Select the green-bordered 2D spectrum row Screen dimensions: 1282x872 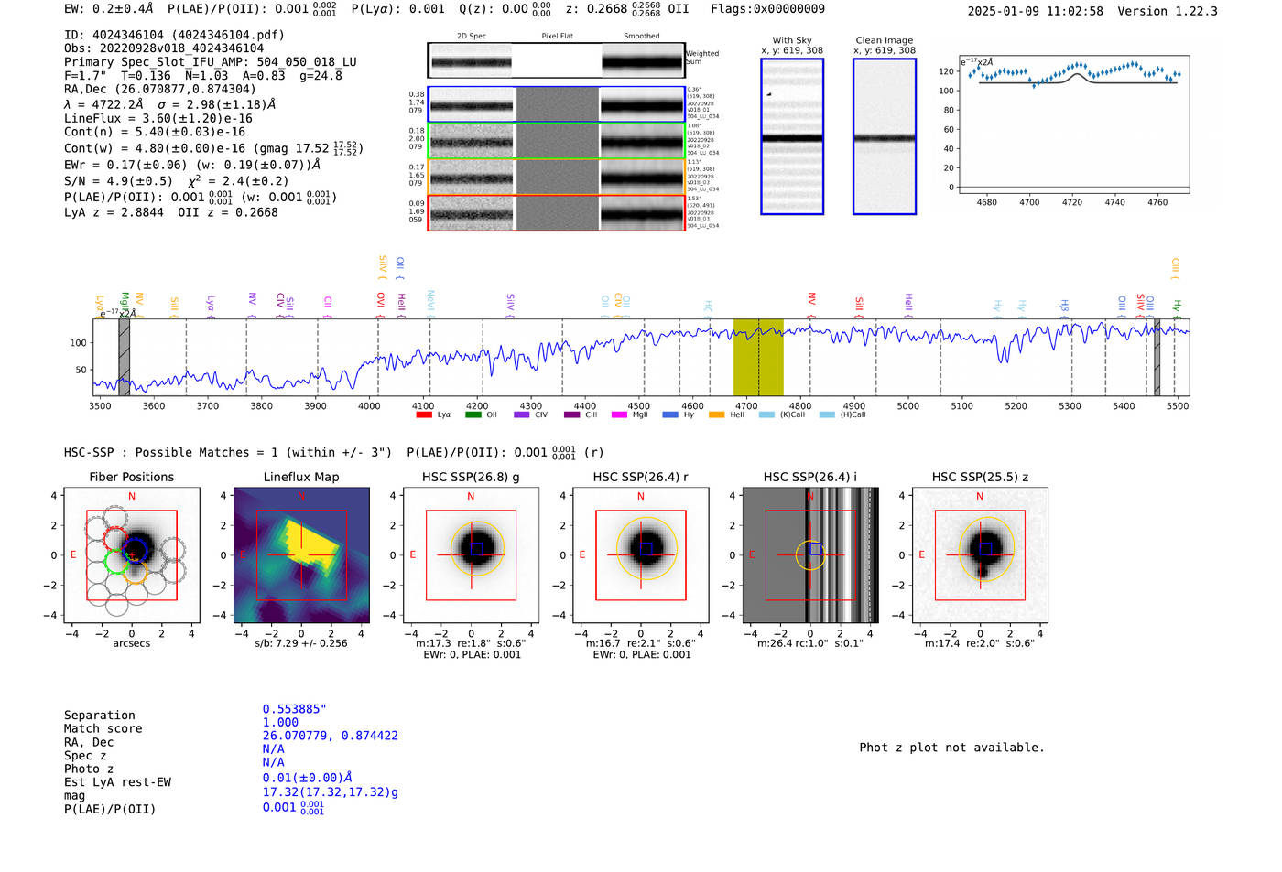click(557, 141)
